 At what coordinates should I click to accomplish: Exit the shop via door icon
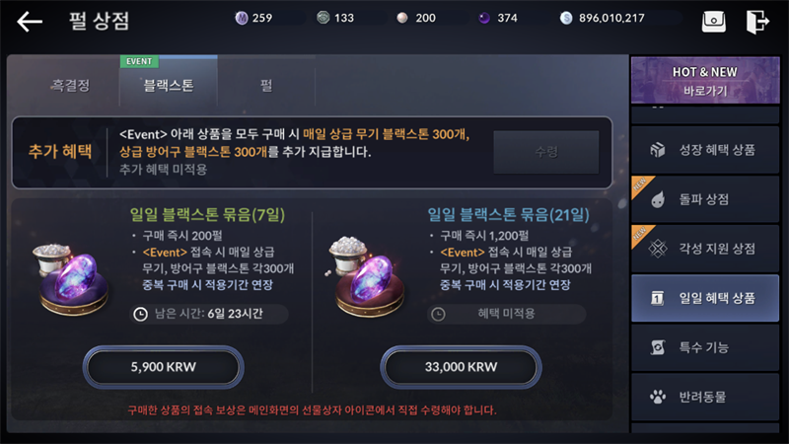click(x=757, y=22)
